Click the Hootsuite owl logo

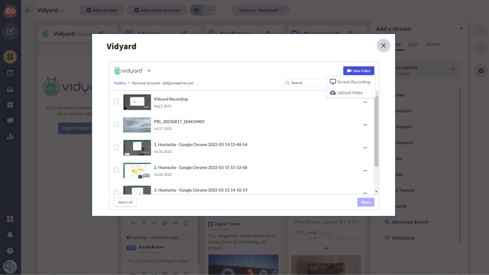[10, 11]
